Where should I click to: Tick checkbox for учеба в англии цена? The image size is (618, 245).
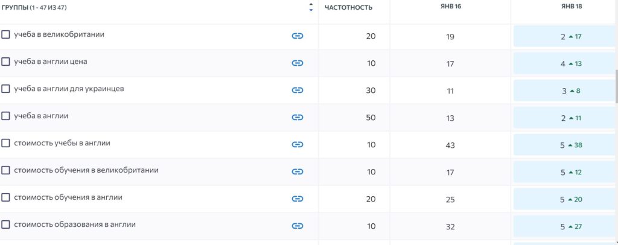click(x=5, y=62)
